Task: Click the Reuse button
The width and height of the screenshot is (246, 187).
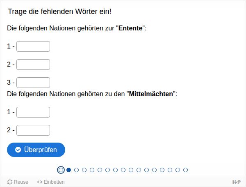Action: [x=18, y=182]
